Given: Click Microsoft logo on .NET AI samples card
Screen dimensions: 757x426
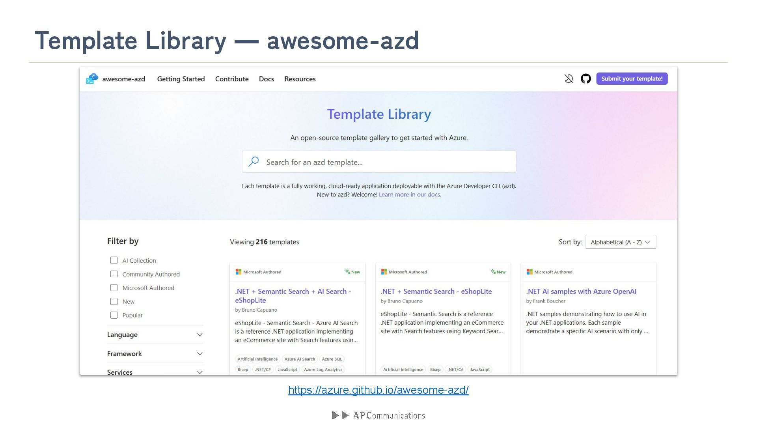Looking at the screenshot, I should click(529, 272).
